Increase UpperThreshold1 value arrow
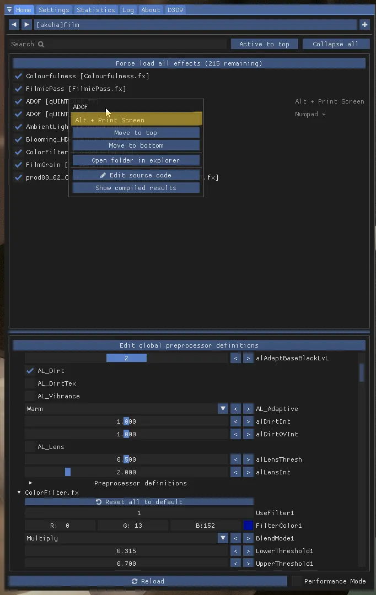 pos(248,564)
